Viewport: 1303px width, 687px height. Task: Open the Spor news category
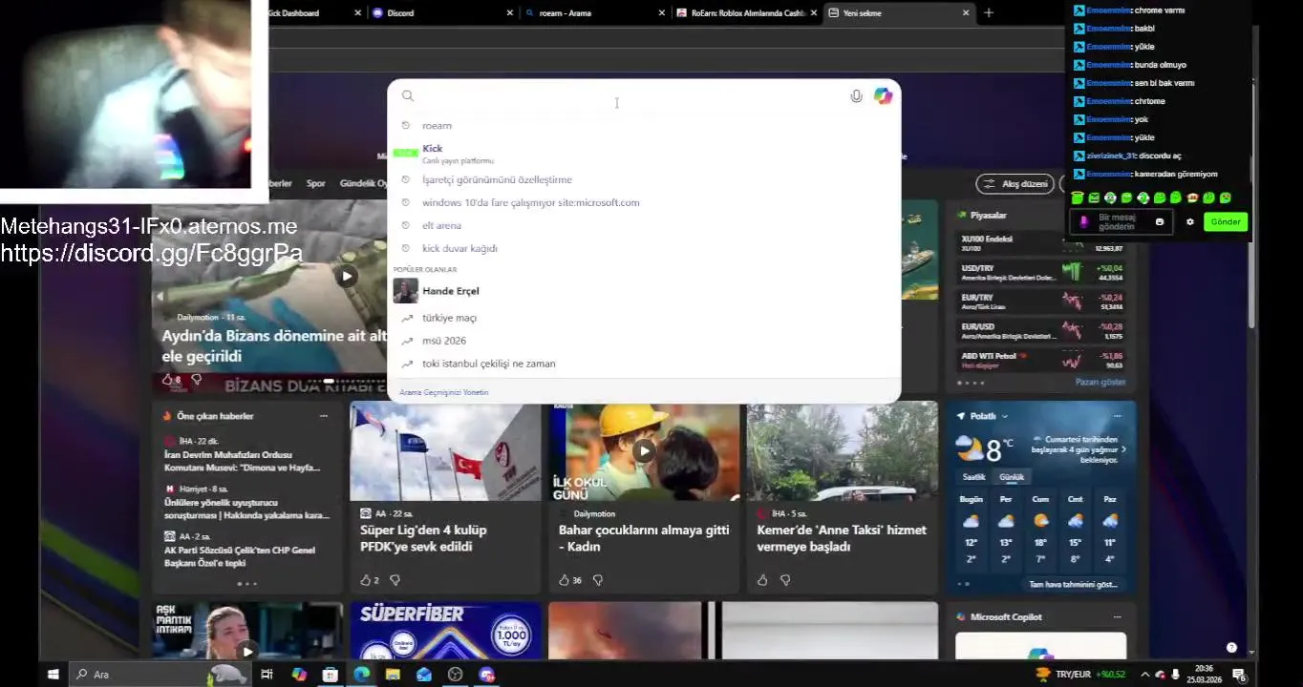(x=315, y=183)
